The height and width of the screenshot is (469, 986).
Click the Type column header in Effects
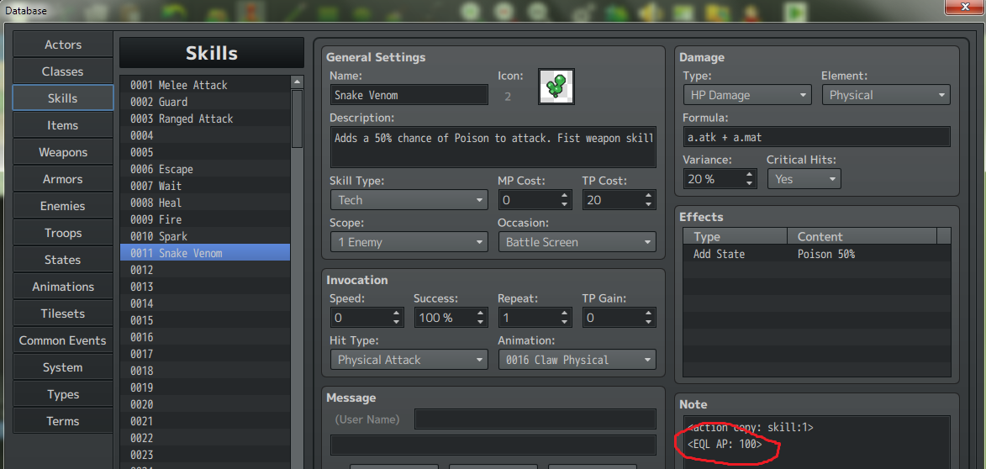point(736,236)
